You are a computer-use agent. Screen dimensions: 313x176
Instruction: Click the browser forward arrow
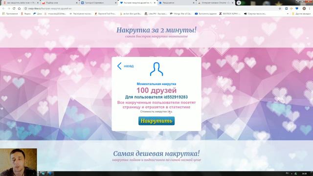click(9, 9)
